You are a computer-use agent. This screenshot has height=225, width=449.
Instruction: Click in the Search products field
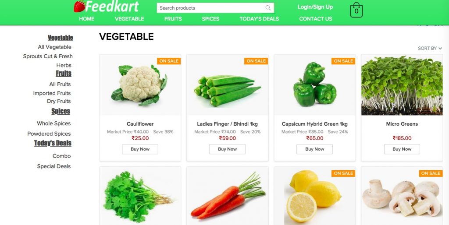tap(212, 8)
